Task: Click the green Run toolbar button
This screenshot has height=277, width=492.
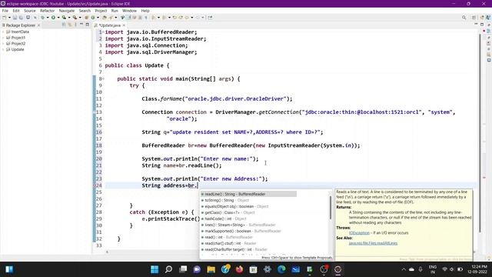Action: click(53, 18)
